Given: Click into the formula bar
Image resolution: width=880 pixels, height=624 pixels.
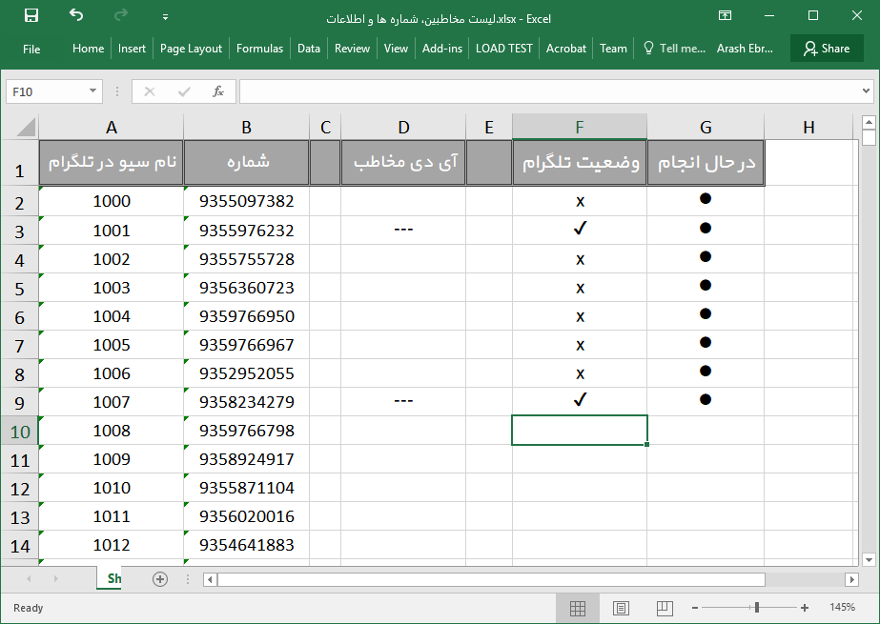Looking at the screenshot, I should tap(550, 92).
